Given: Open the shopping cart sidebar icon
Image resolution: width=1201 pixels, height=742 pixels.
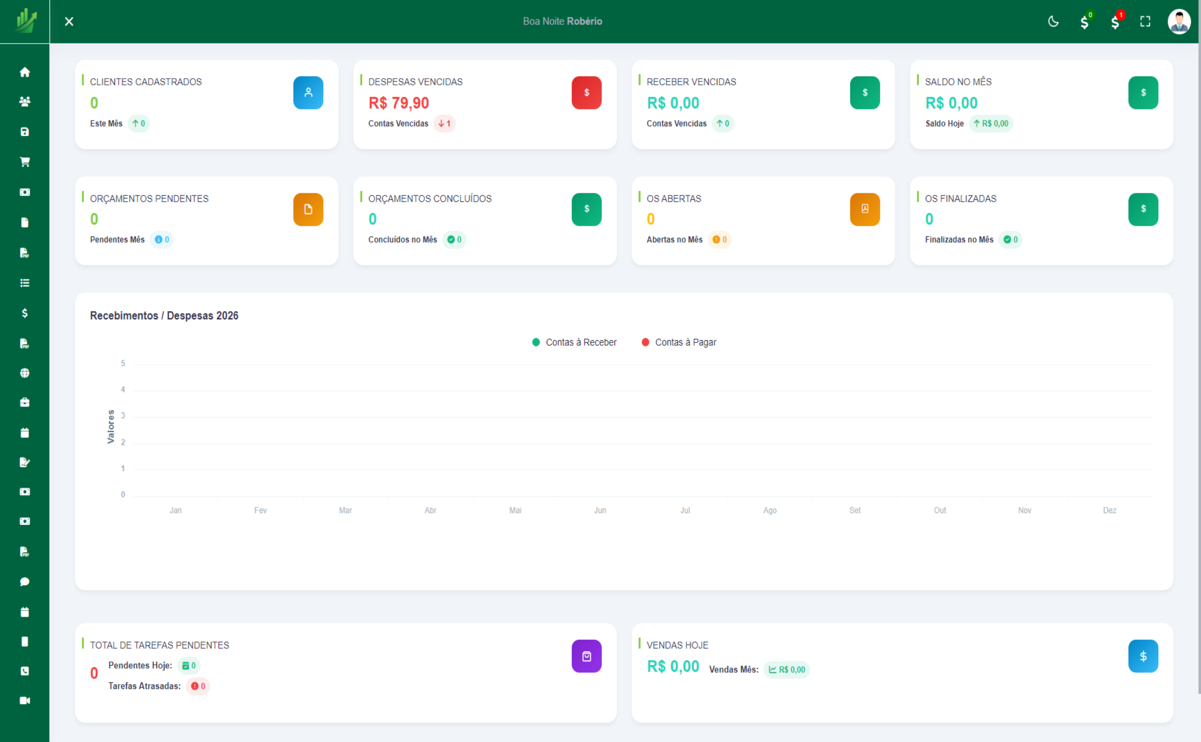Looking at the screenshot, I should point(25,162).
